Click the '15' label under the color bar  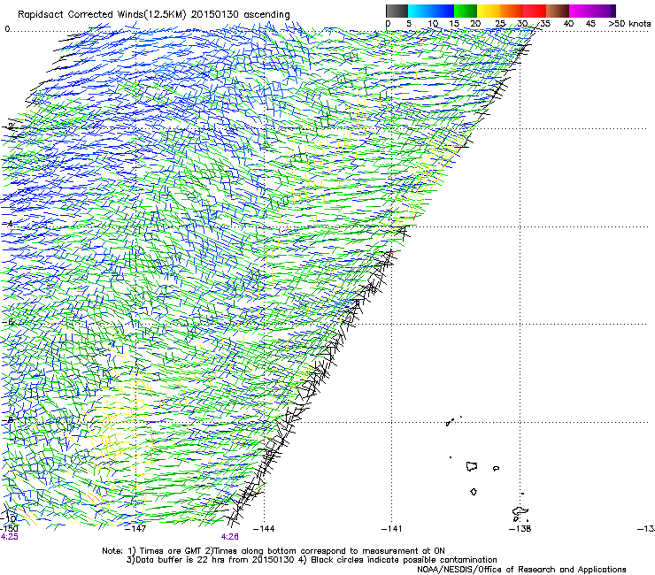point(454,24)
